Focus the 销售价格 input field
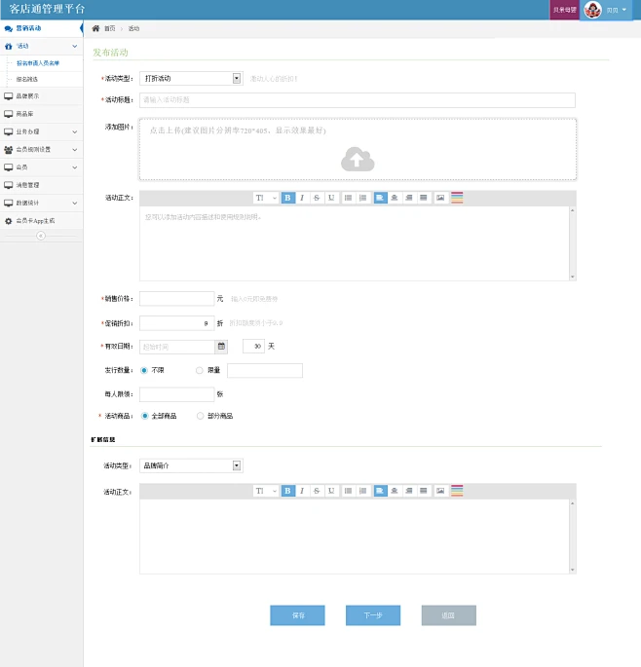This screenshot has width=641, height=667. click(x=177, y=299)
